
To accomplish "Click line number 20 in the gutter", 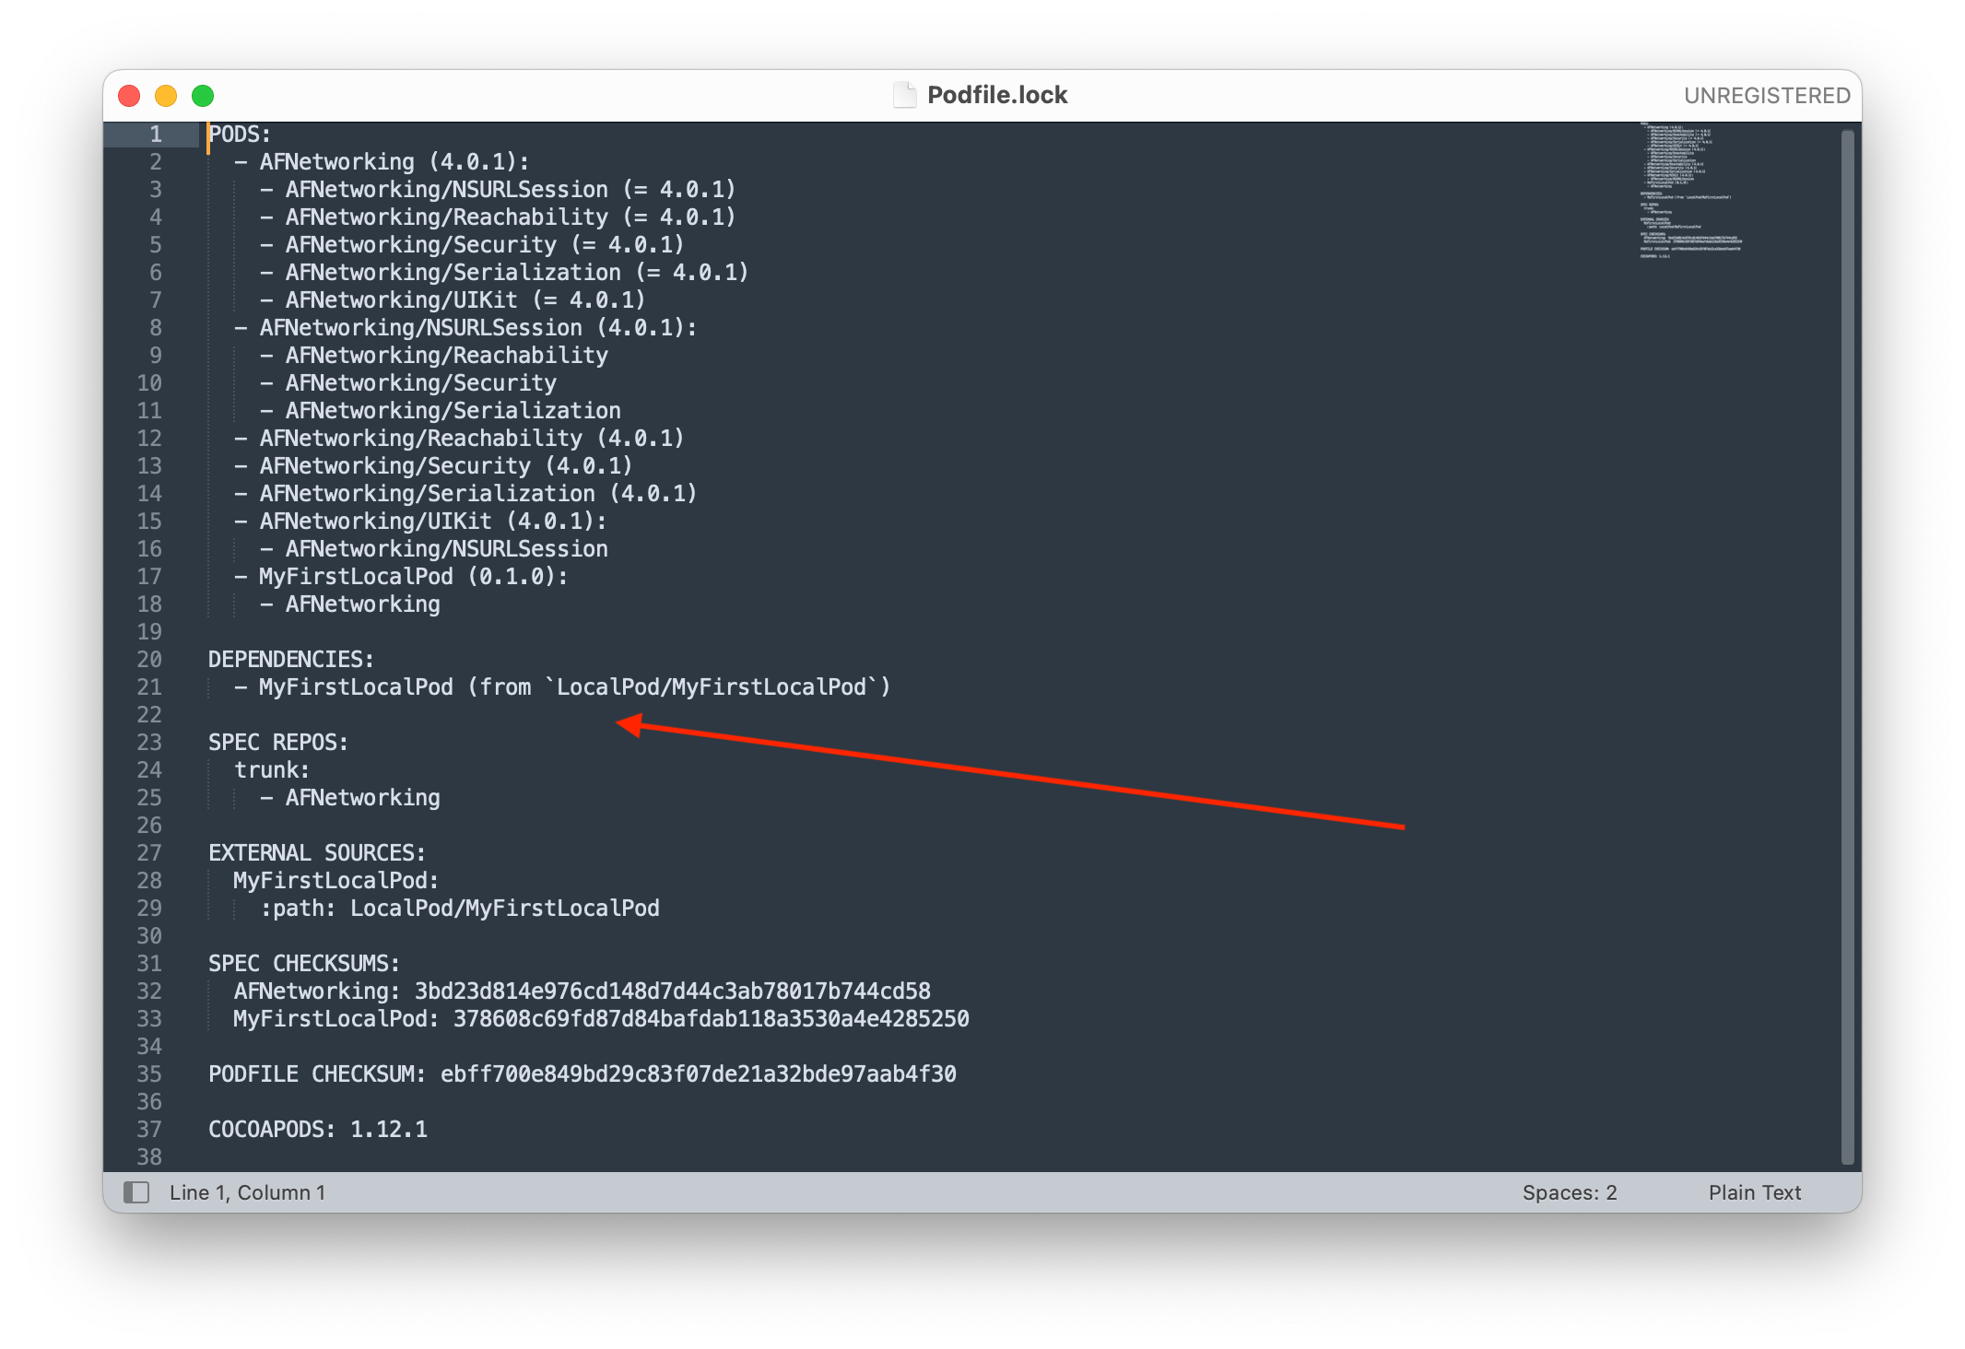I will (x=149, y=660).
